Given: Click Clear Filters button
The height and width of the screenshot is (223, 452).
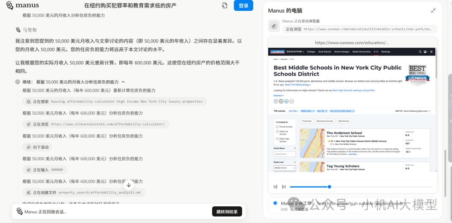Looking at the screenshot, I should coord(293,111).
